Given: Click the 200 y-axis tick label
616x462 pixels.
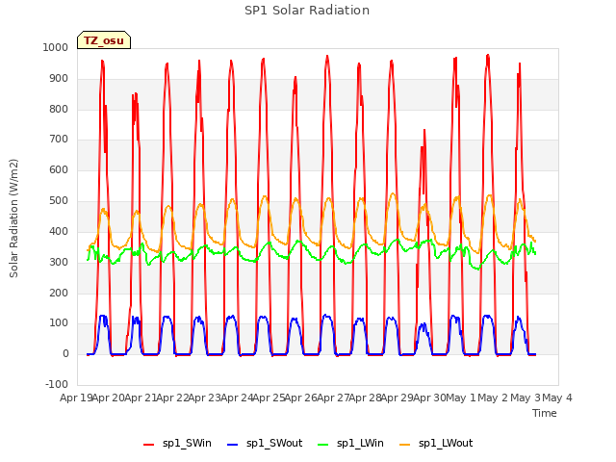Looking at the screenshot, I should click(59, 293).
